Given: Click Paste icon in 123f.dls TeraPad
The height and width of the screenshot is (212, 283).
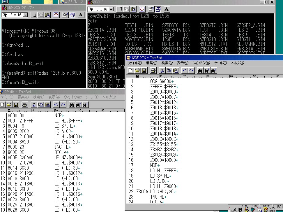Looking at the screenshot, I should pyautogui.click(x=47, y=105).
